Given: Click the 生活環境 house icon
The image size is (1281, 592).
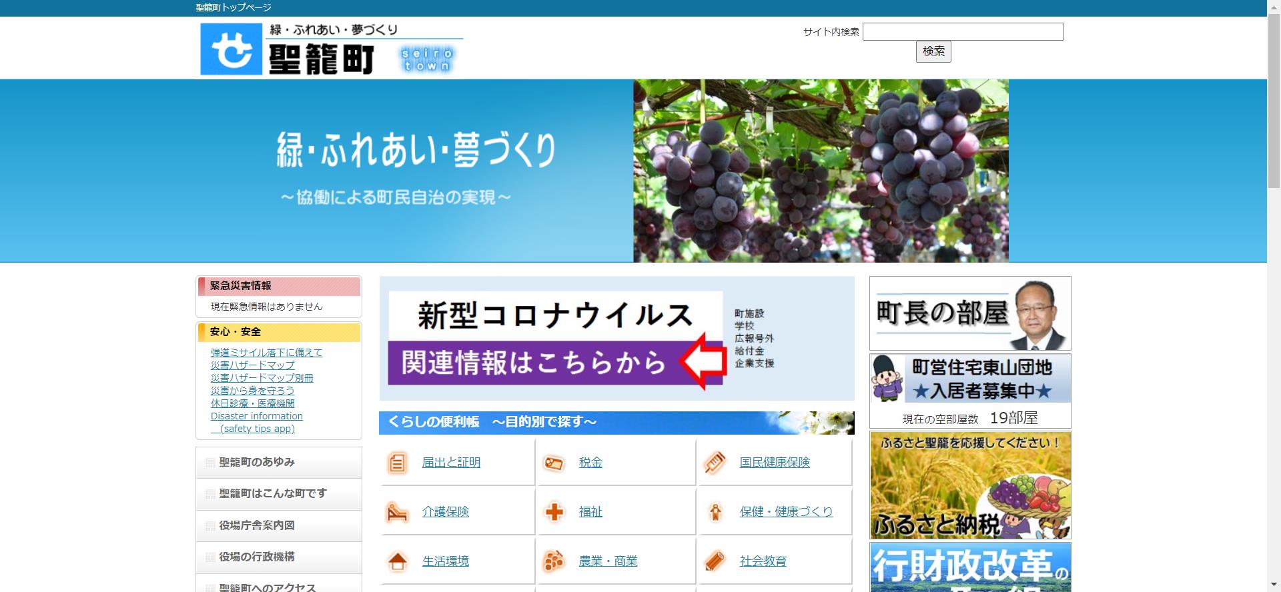Looking at the screenshot, I should point(397,561).
